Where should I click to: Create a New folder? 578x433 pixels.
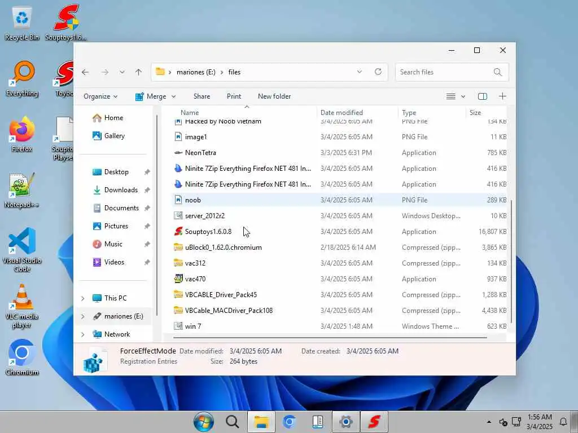coord(274,96)
